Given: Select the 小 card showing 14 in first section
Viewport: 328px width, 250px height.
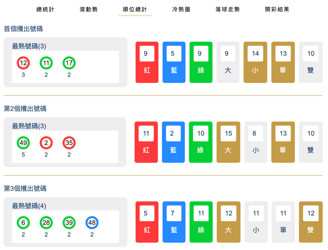Looking at the screenshot, I should [255, 62].
